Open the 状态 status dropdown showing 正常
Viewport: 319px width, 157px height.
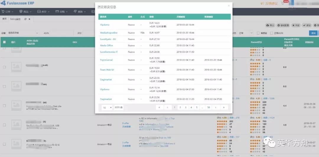[x=245, y=33]
